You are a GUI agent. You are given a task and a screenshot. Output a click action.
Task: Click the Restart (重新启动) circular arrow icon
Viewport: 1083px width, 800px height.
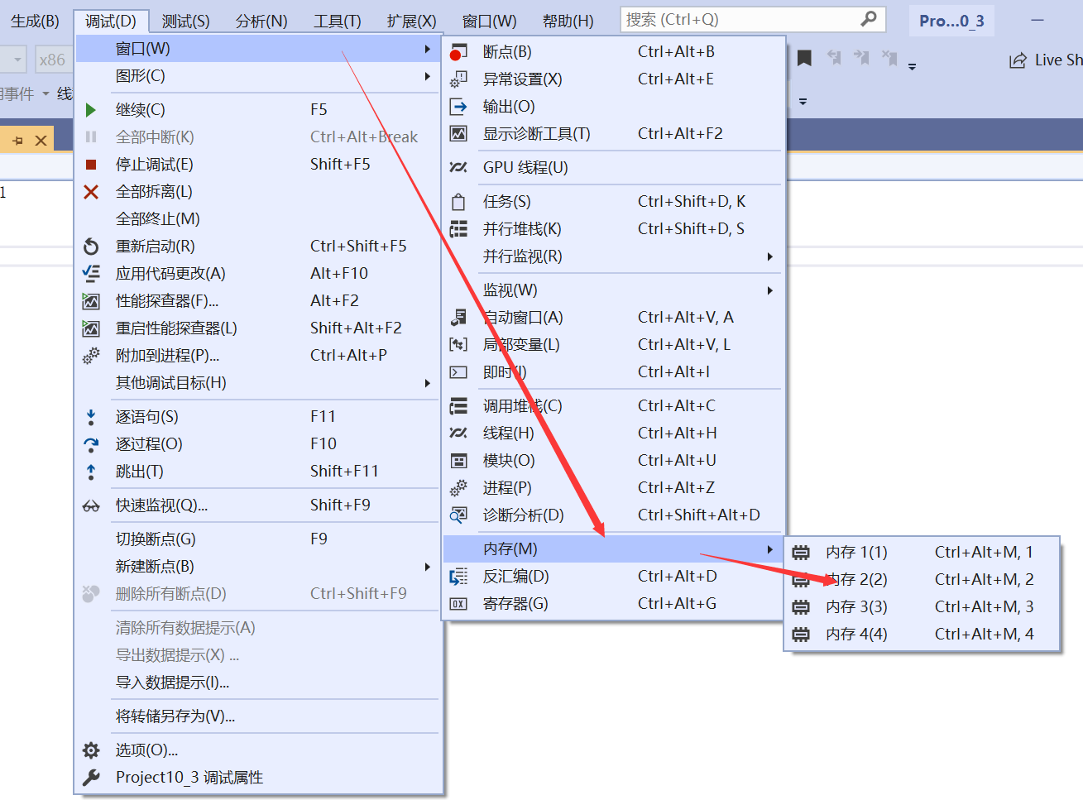pos(91,247)
